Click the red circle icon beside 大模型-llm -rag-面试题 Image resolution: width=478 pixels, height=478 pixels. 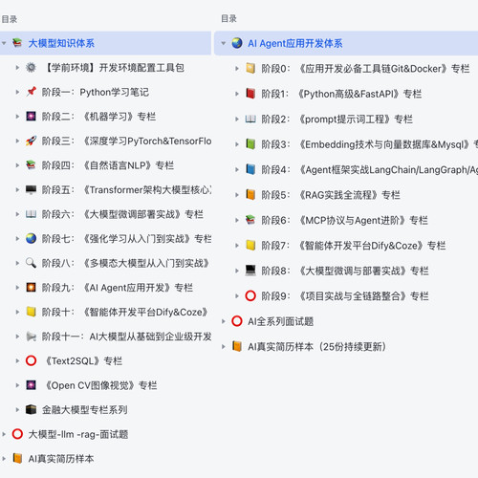click(17, 434)
